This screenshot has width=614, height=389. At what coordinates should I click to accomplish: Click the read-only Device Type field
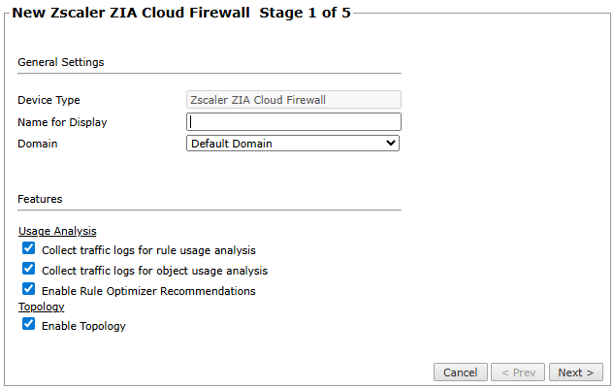pos(293,100)
